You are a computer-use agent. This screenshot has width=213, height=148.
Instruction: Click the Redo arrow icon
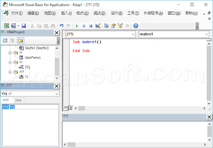point(68,26)
